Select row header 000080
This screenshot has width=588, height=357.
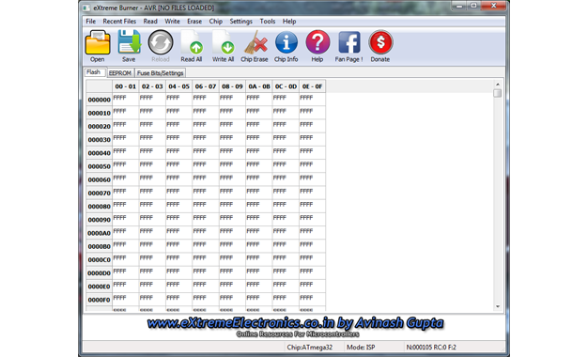click(99, 207)
